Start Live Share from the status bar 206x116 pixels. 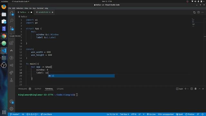tap(46, 114)
